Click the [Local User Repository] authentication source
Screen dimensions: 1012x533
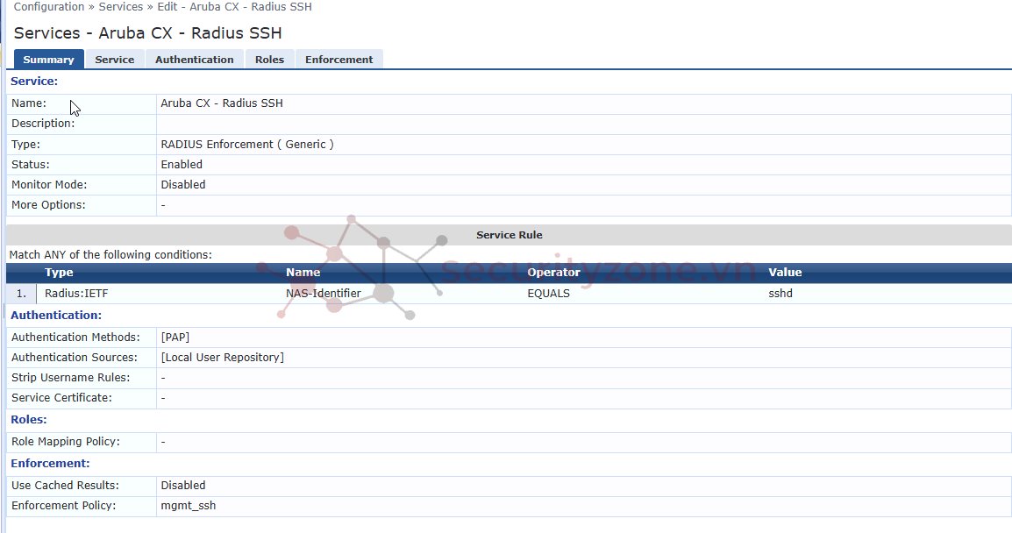pyautogui.click(x=222, y=358)
